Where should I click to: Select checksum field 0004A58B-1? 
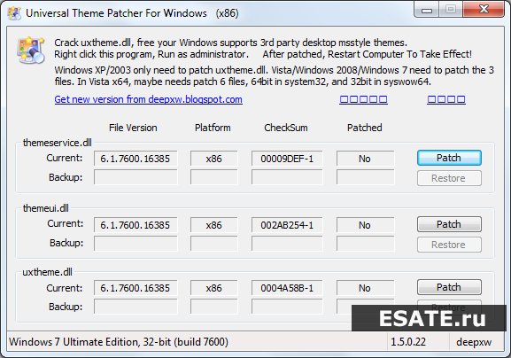tap(287, 288)
